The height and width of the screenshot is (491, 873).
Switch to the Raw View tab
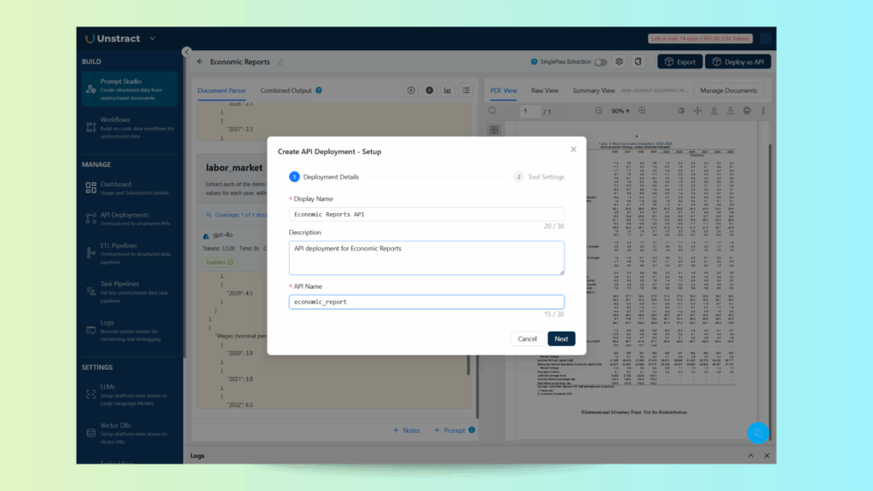click(545, 90)
